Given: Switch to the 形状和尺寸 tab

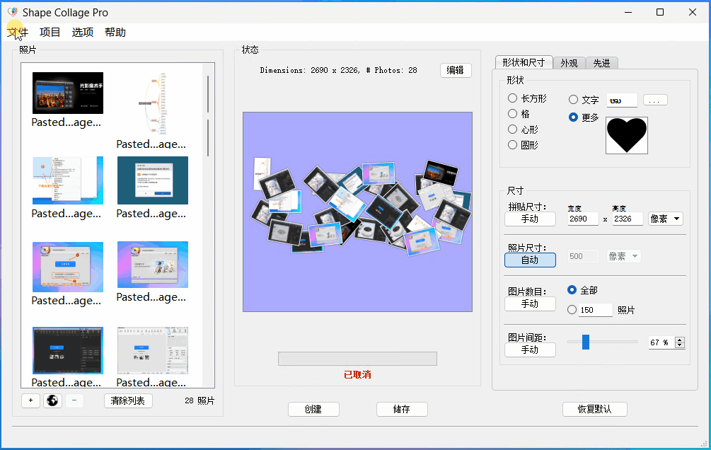Looking at the screenshot, I should [x=524, y=62].
